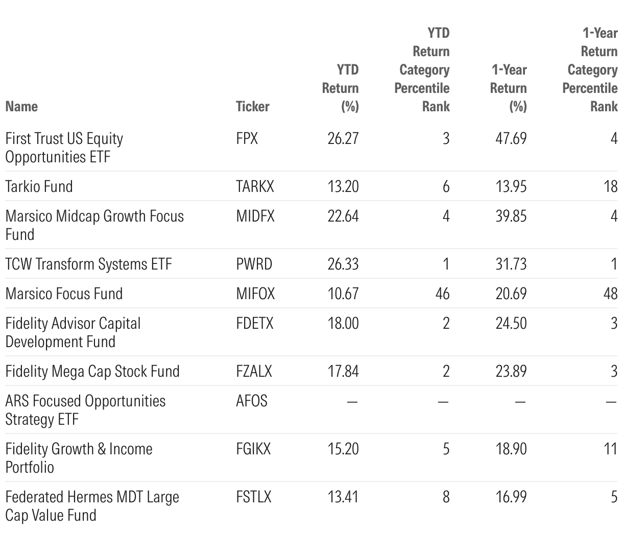Viewport: 623px width, 534px height.
Task: Select the 26.33 YTD return cell
Action: (343, 264)
